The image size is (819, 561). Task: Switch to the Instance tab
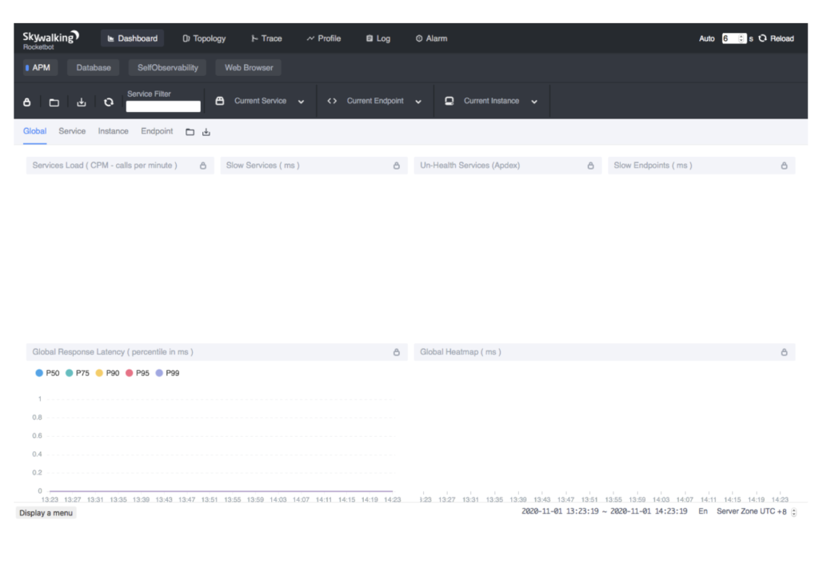pyautogui.click(x=113, y=131)
